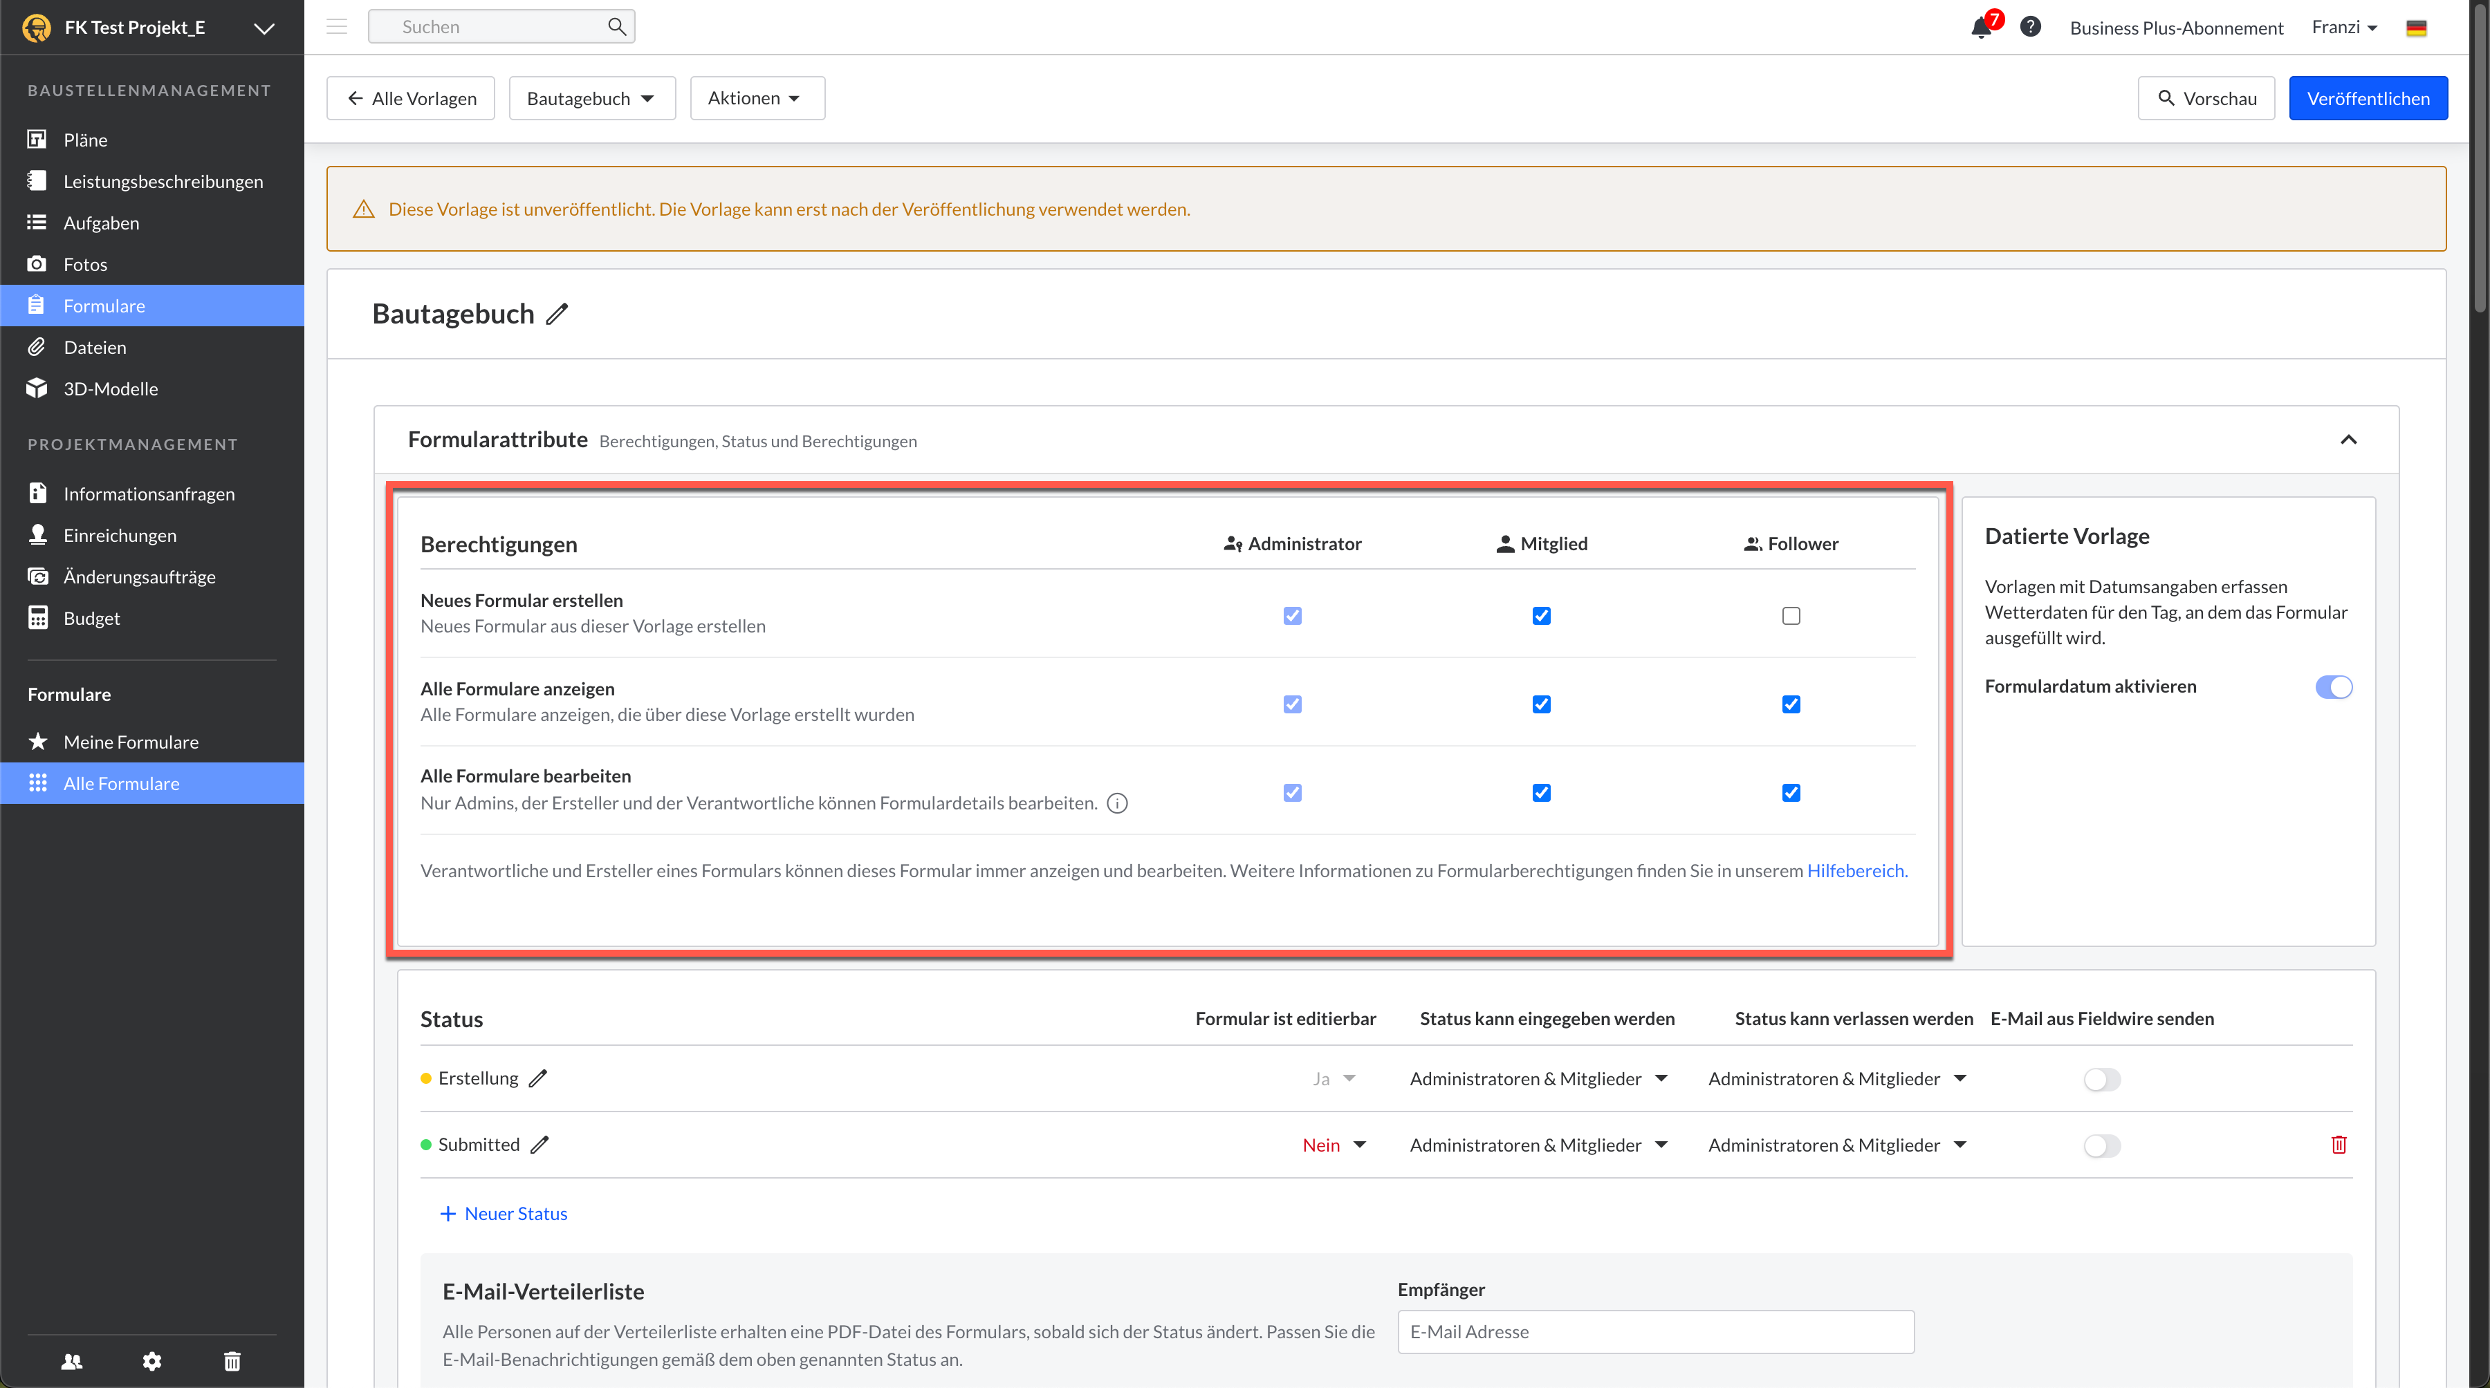
Task: Click the Veröffentlichen button
Action: [2368, 99]
